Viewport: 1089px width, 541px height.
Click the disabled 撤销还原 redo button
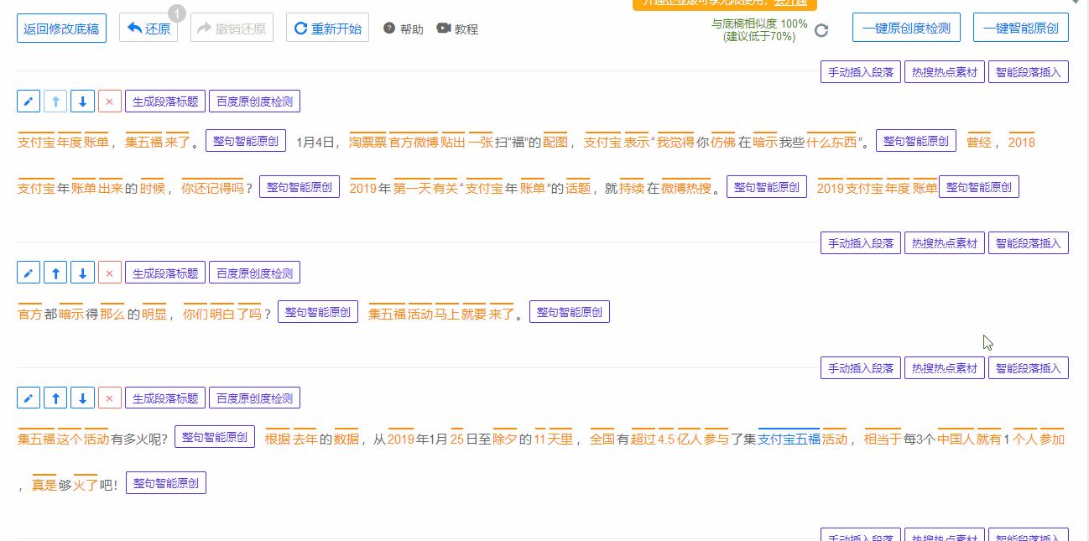232,27
